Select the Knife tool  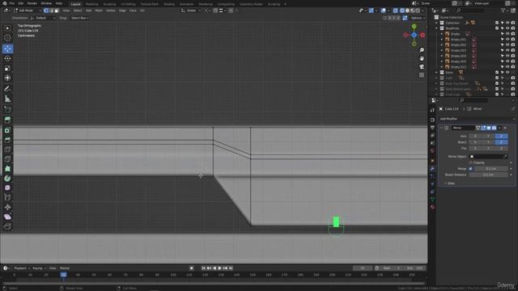point(7,159)
